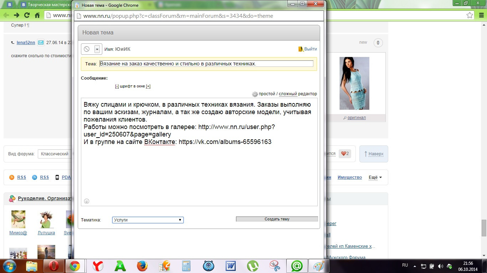Viewport: 487px width, 273px height.
Task: Open the blue dress photo thumbnail
Action: click(x=354, y=83)
